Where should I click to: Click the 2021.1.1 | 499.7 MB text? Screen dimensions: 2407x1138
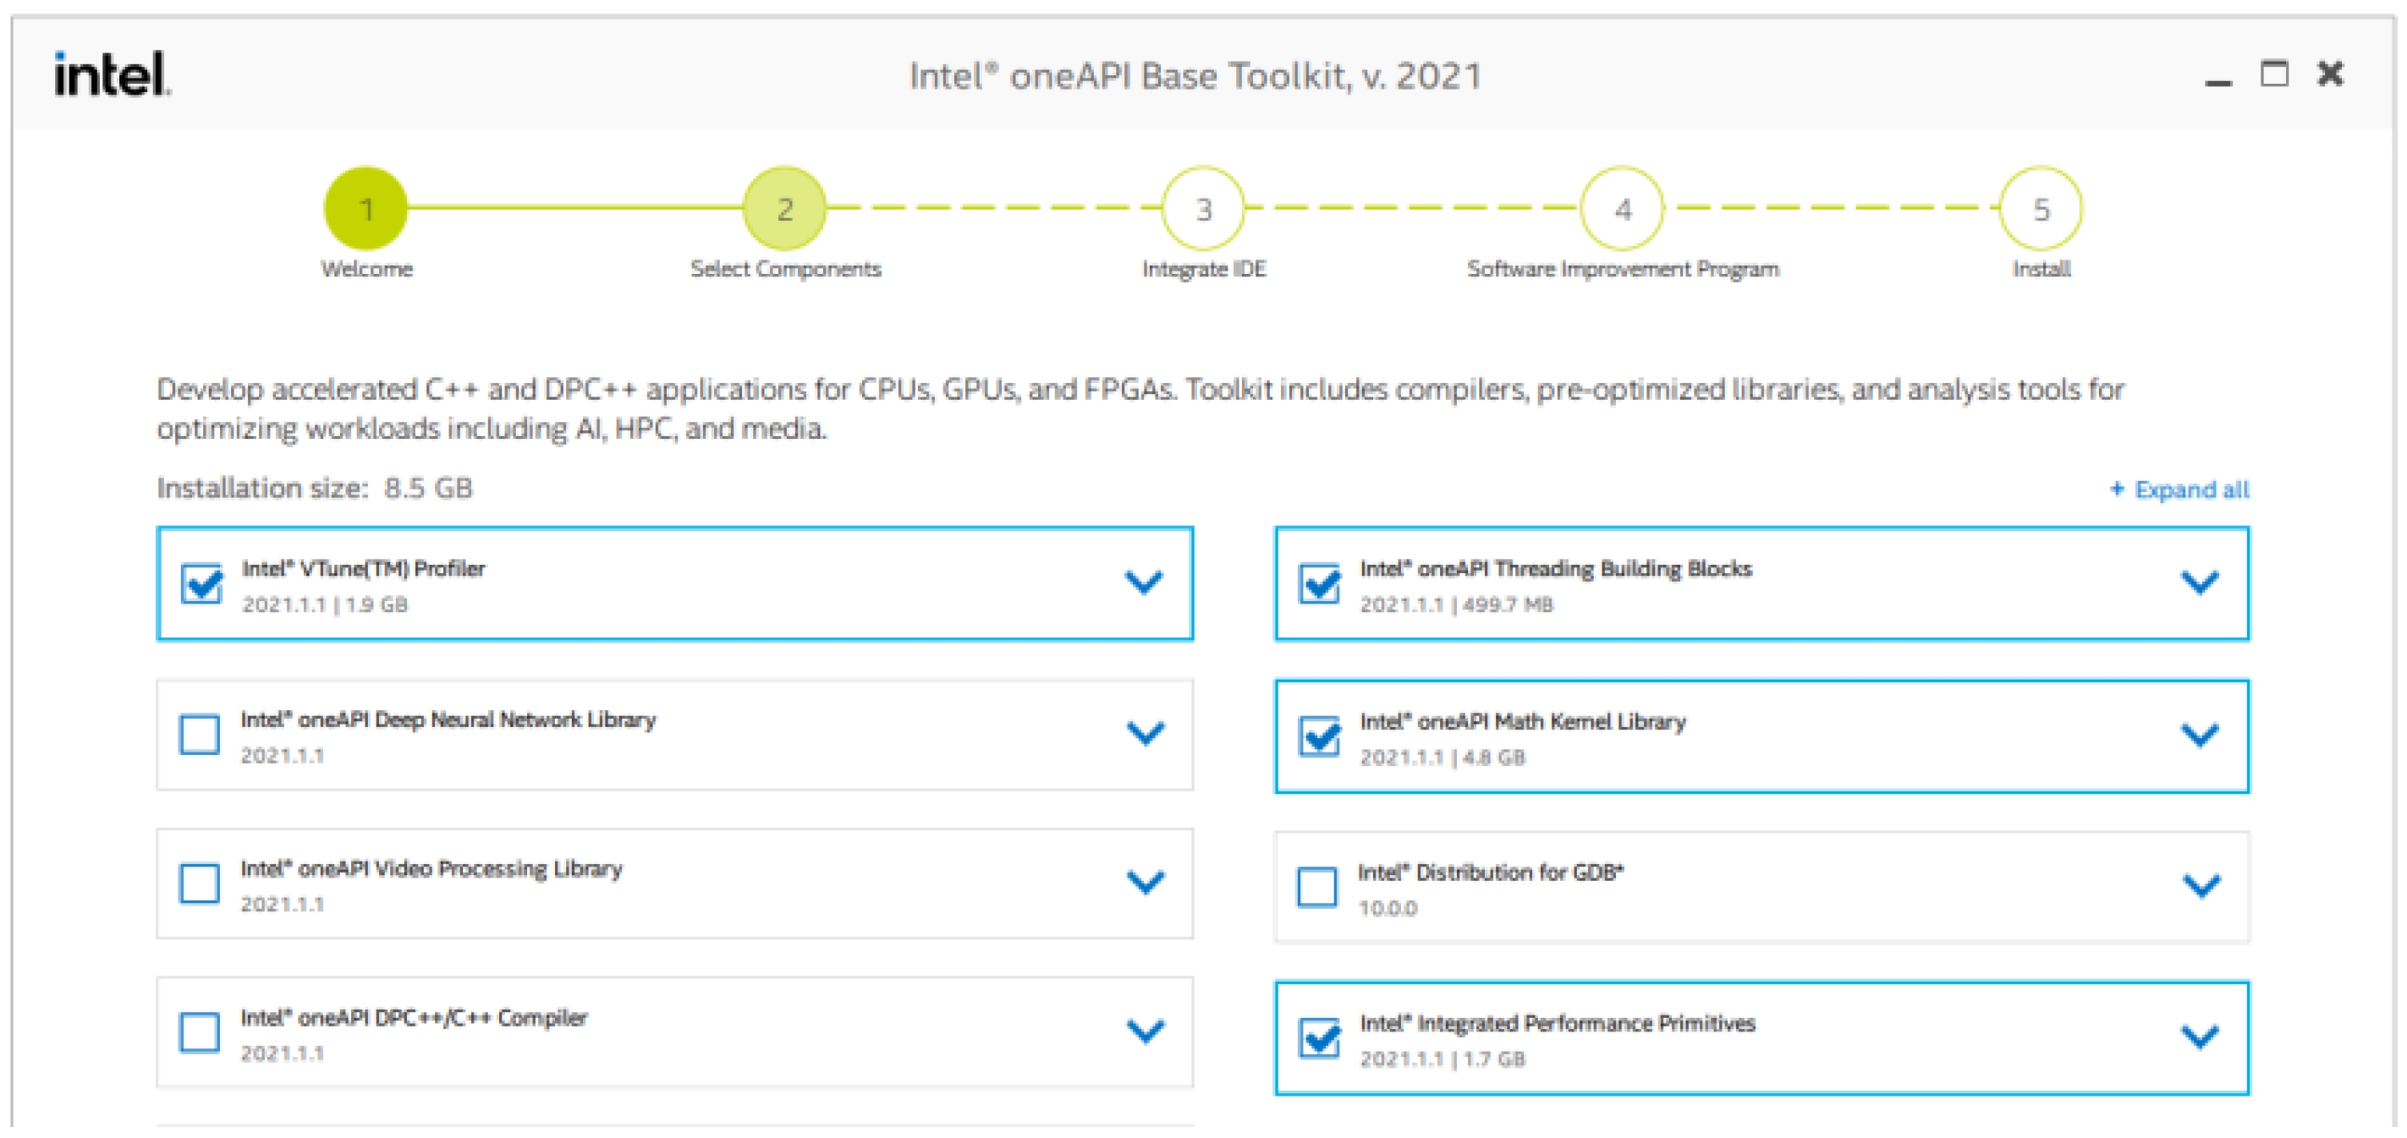(x=1457, y=605)
